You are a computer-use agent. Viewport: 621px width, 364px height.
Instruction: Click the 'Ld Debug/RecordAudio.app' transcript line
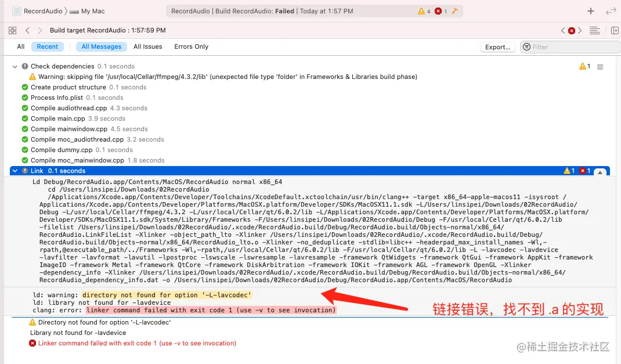[157, 182]
